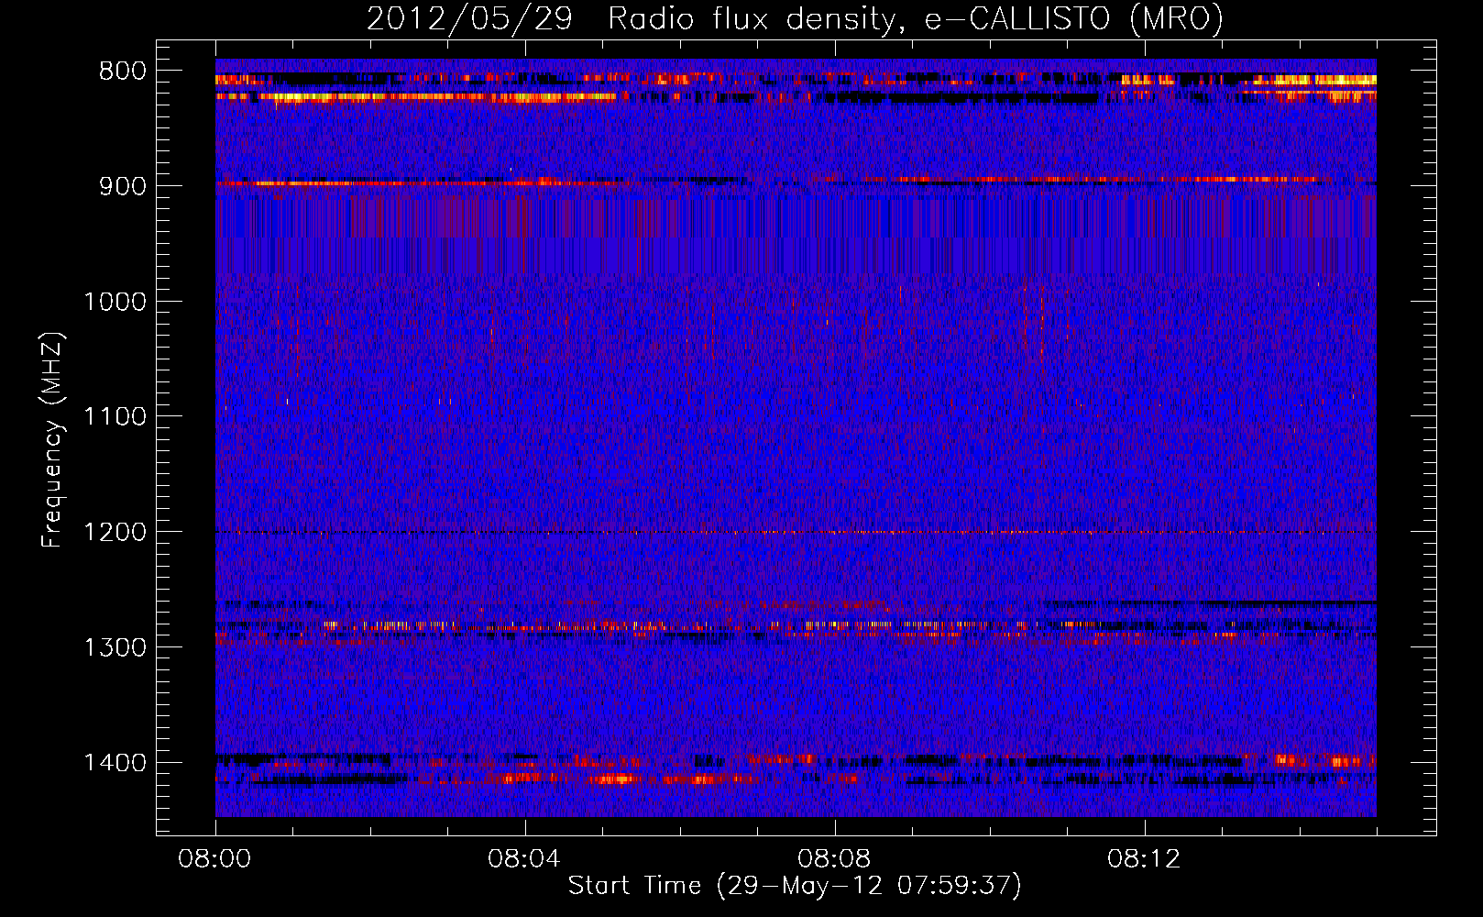Click the 1400 frequency tick label
This screenshot has height=917, width=1483.
click(x=115, y=763)
